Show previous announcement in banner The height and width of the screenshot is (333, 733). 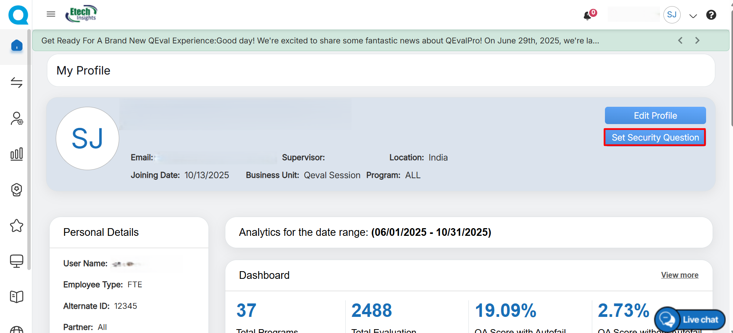[x=680, y=40]
